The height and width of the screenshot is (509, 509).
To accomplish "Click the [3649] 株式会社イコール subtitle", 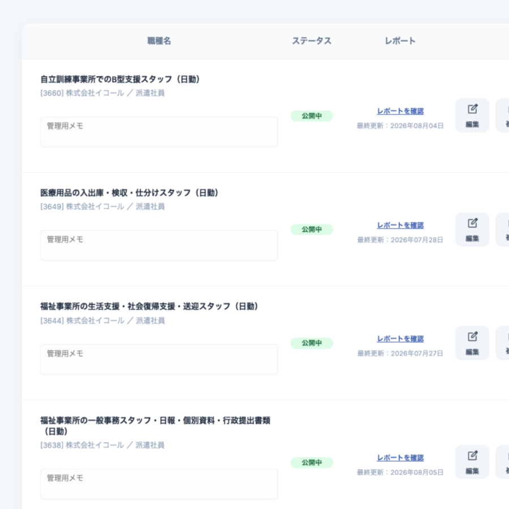I will click(x=102, y=207).
